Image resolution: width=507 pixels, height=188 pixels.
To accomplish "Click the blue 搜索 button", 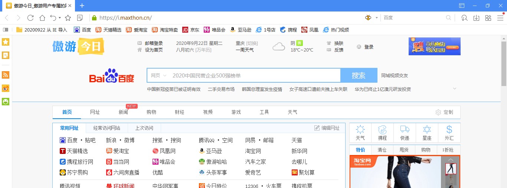I will pyautogui.click(x=359, y=76).
